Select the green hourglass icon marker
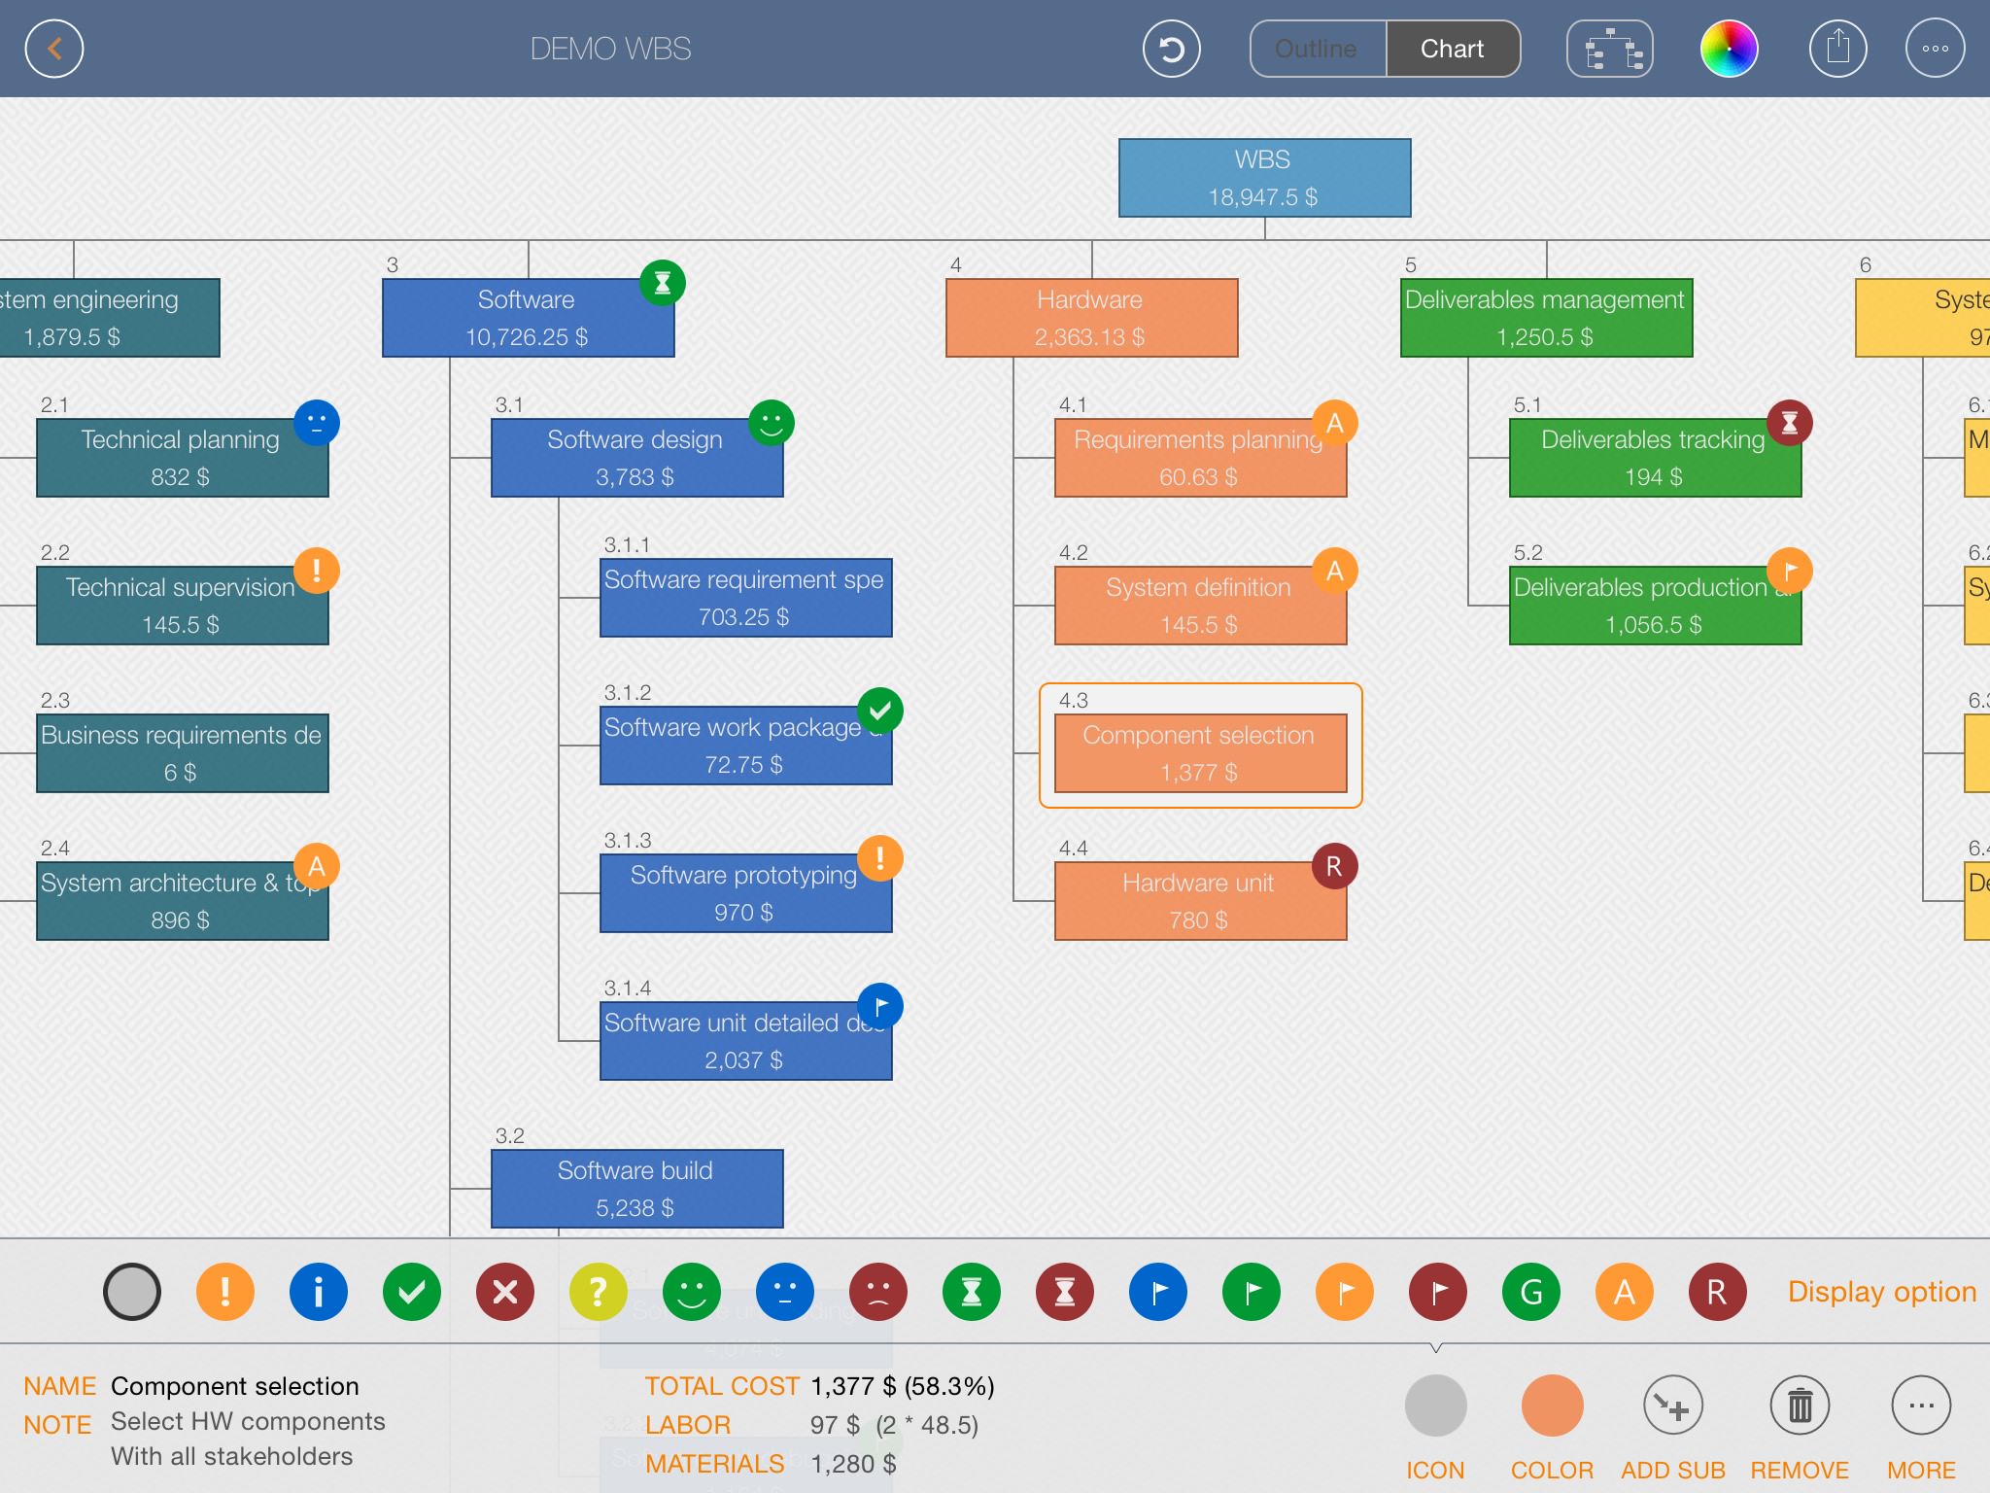 tap(972, 1292)
